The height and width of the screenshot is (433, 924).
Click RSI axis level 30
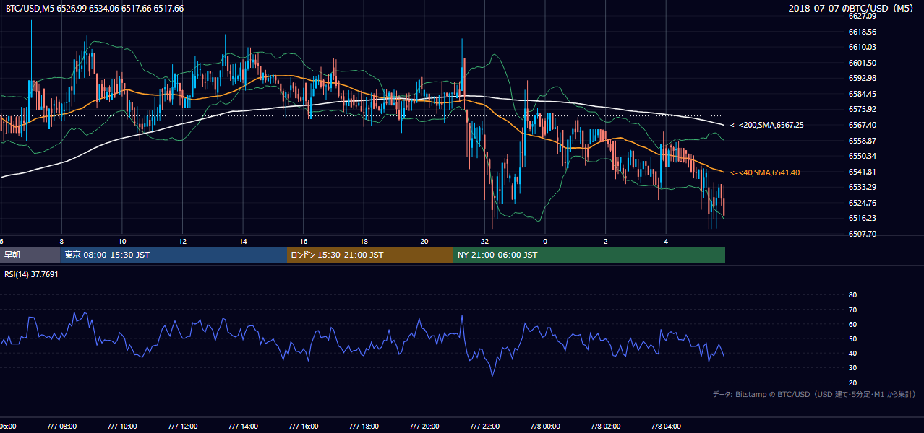click(852, 368)
